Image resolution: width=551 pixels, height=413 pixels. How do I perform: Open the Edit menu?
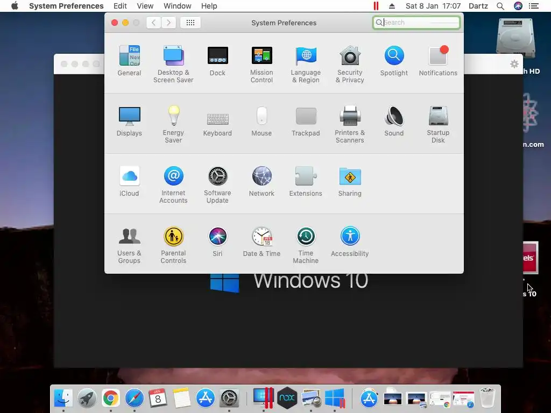(x=120, y=6)
